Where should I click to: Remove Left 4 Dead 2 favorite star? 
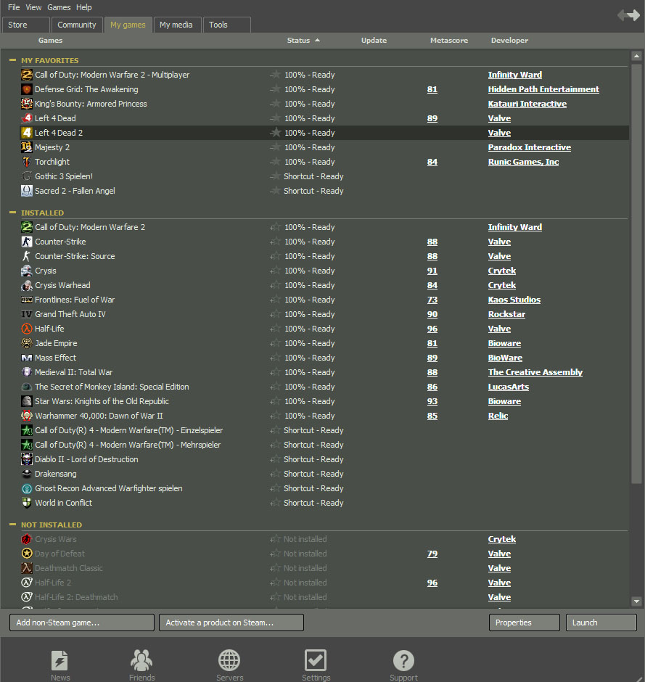point(275,133)
